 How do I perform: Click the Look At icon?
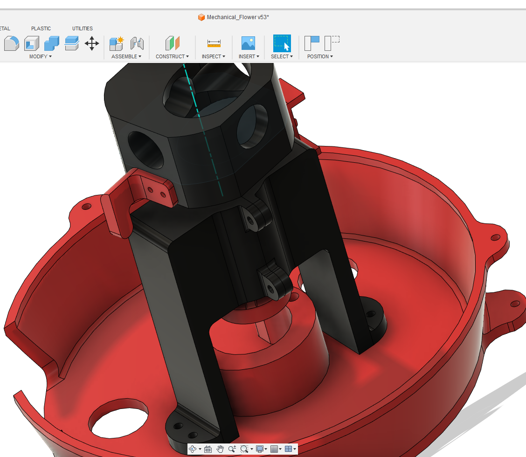pos(208,449)
